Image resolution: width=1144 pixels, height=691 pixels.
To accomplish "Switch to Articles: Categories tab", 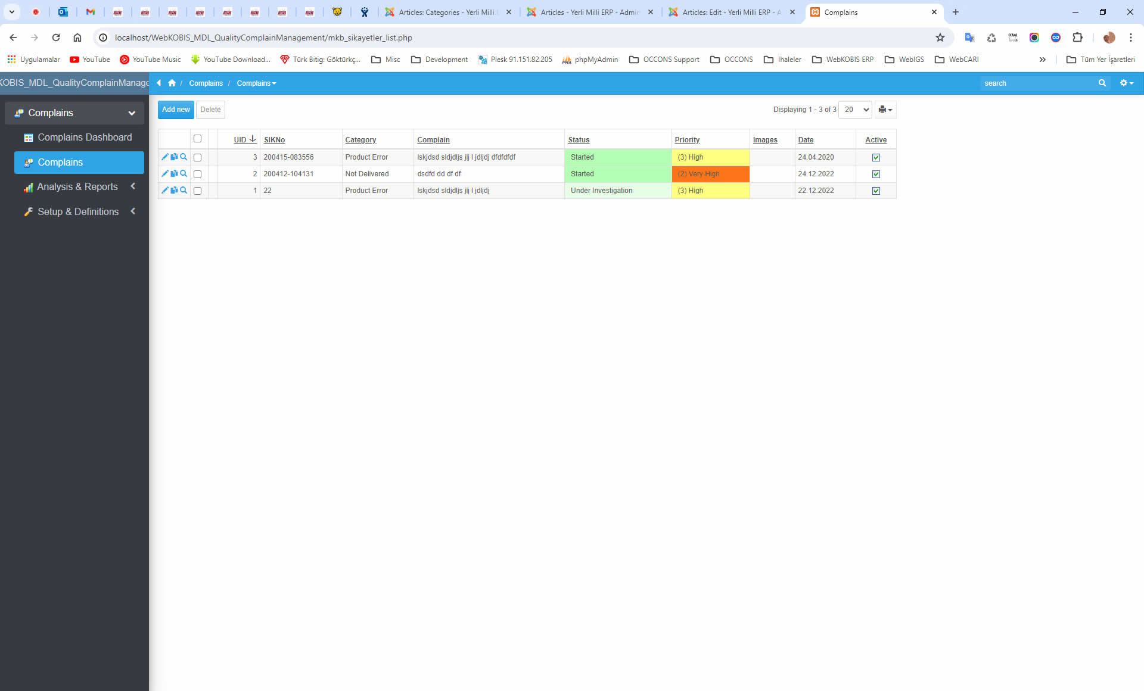I will [x=448, y=12].
